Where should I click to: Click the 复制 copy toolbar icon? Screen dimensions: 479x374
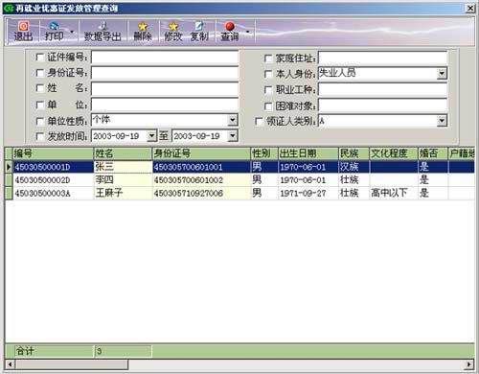(x=199, y=32)
